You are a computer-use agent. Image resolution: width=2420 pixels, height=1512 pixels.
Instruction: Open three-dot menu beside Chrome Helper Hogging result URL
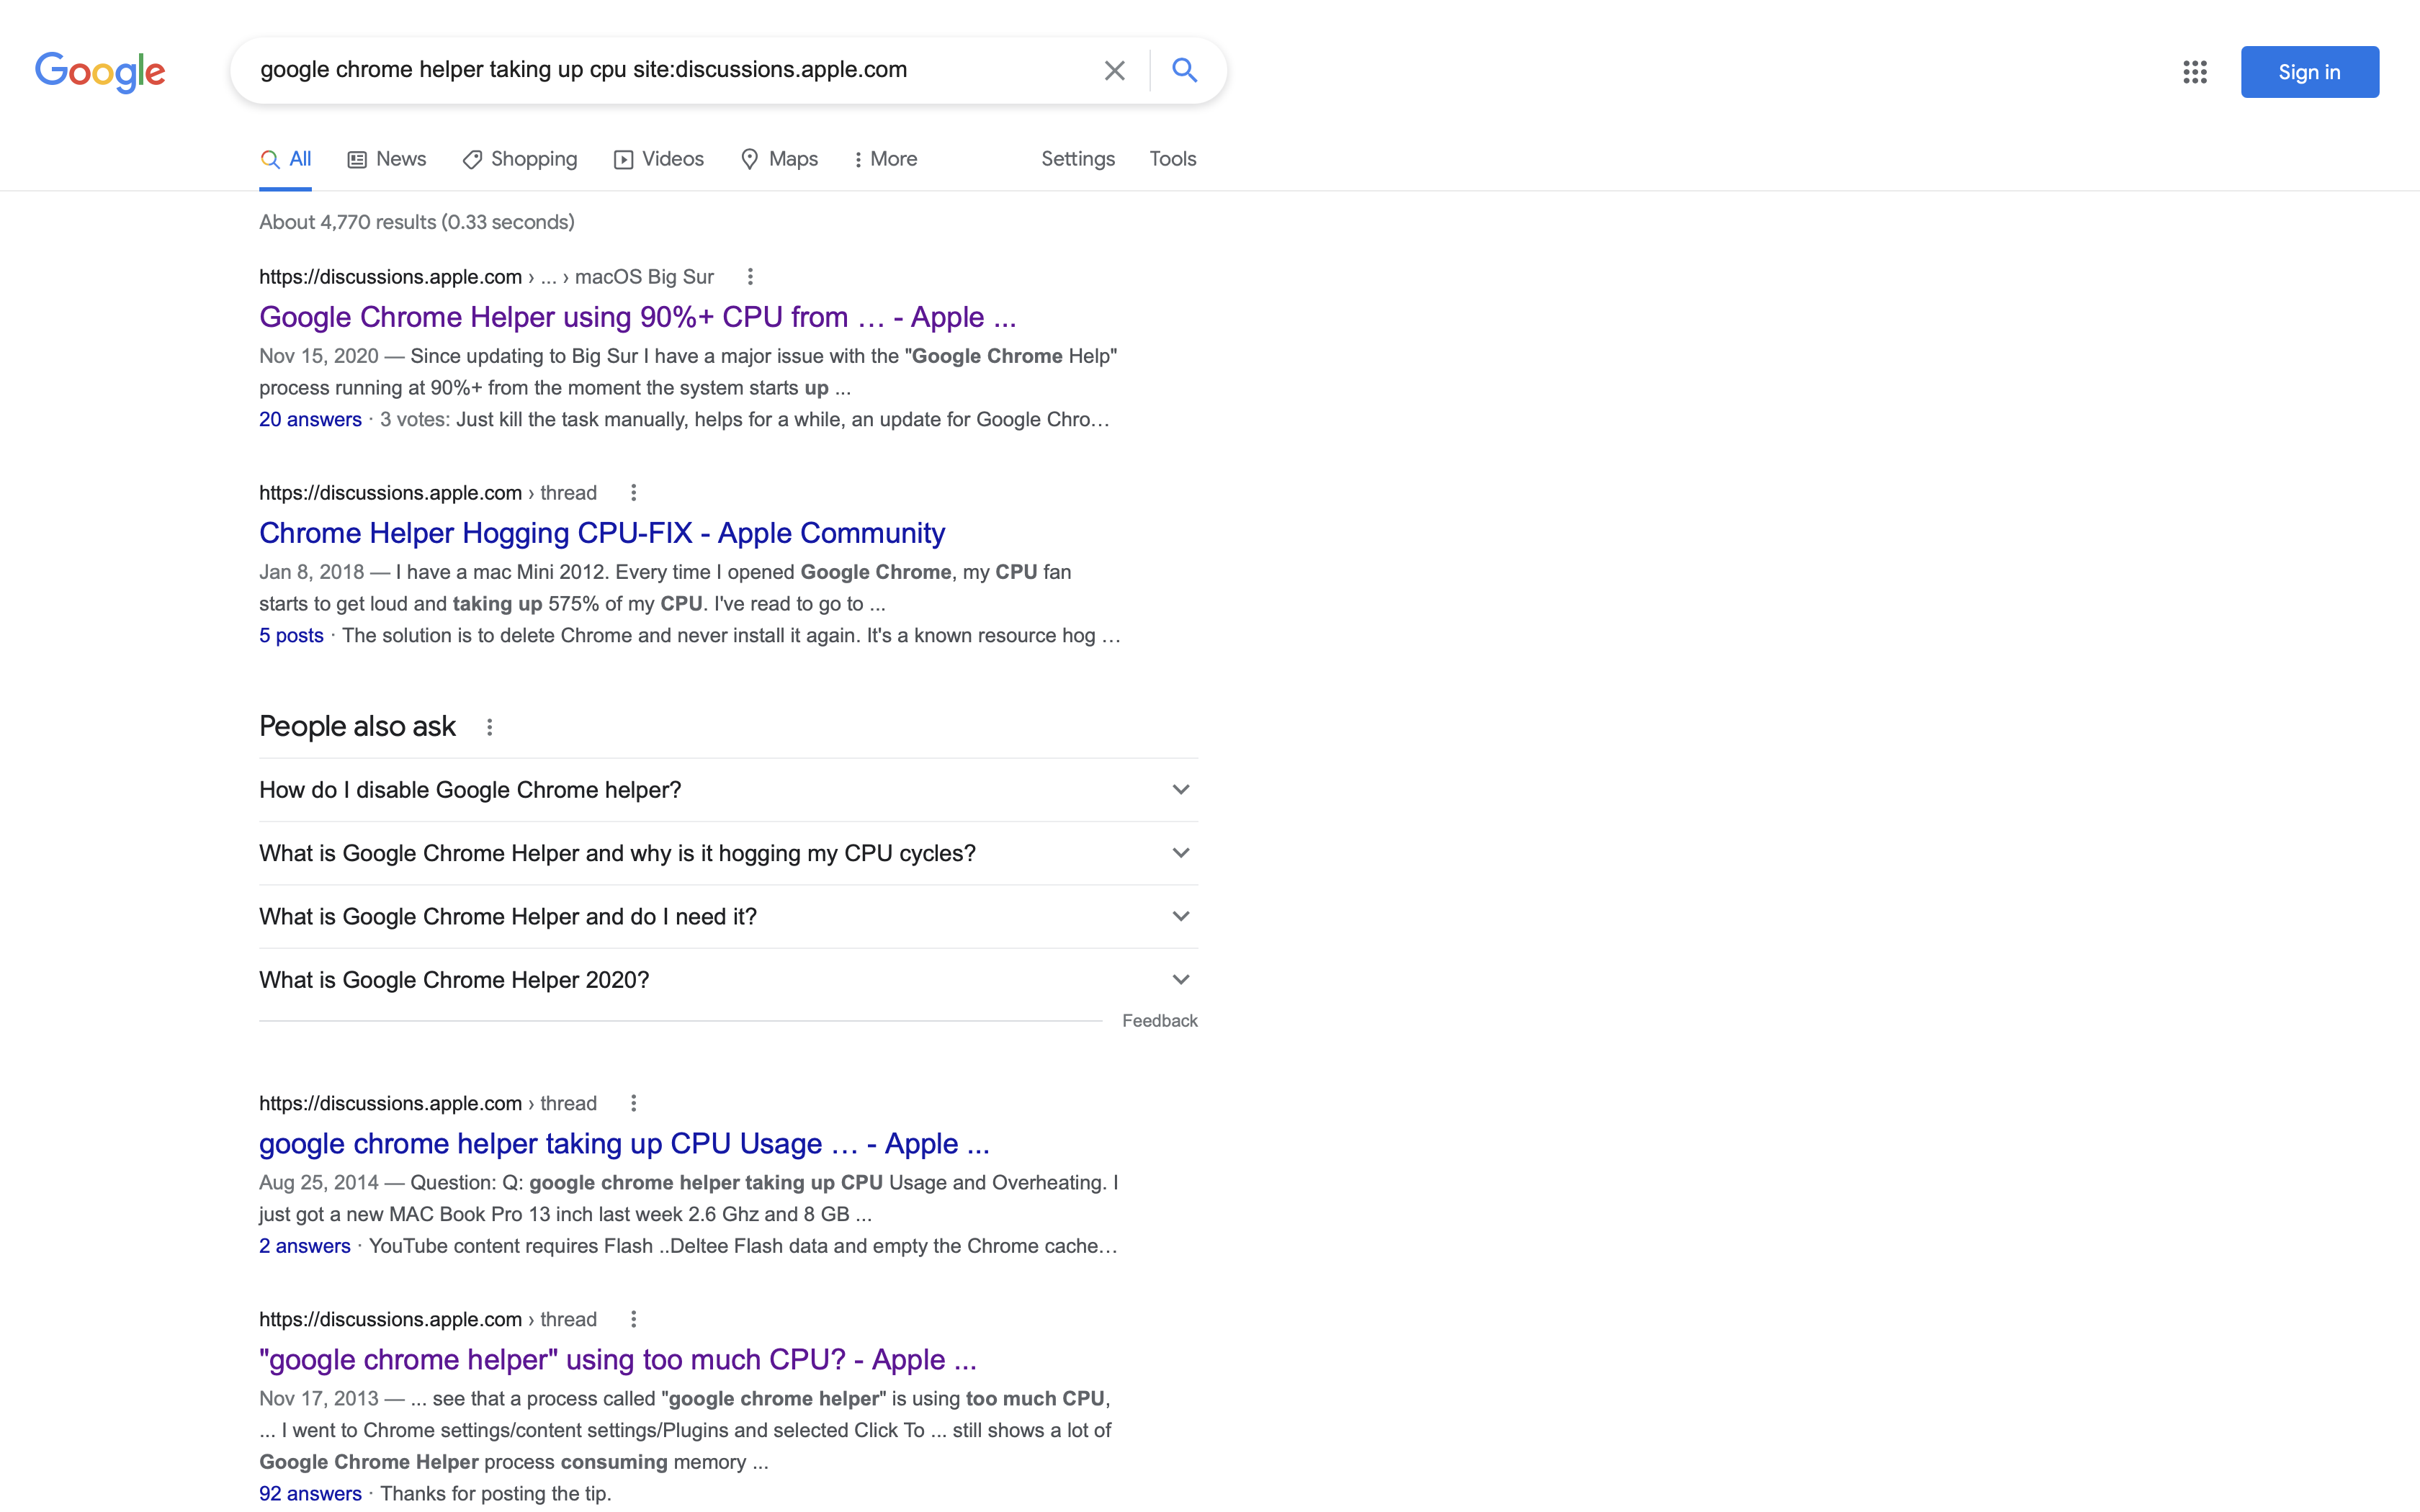tap(633, 493)
